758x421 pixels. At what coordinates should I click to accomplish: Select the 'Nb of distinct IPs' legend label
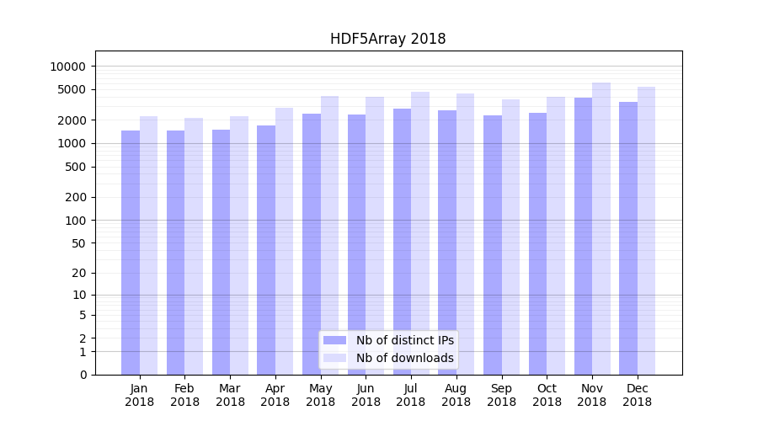(x=404, y=340)
